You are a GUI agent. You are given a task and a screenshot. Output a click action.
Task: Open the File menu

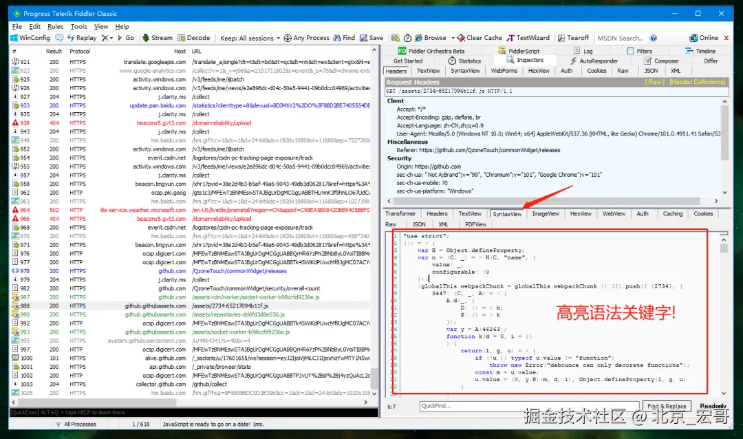click(x=17, y=27)
